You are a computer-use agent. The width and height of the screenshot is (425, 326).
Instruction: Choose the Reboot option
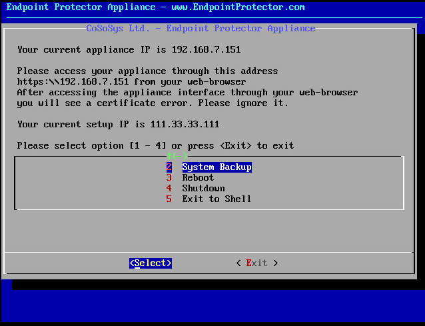198,177
